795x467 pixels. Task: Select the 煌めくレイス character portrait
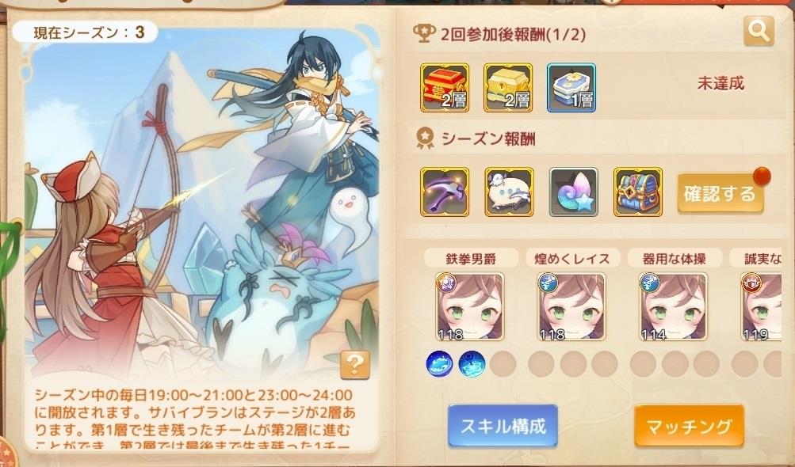click(x=572, y=306)
